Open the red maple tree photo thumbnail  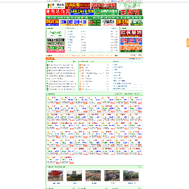[x=56, y=175]
